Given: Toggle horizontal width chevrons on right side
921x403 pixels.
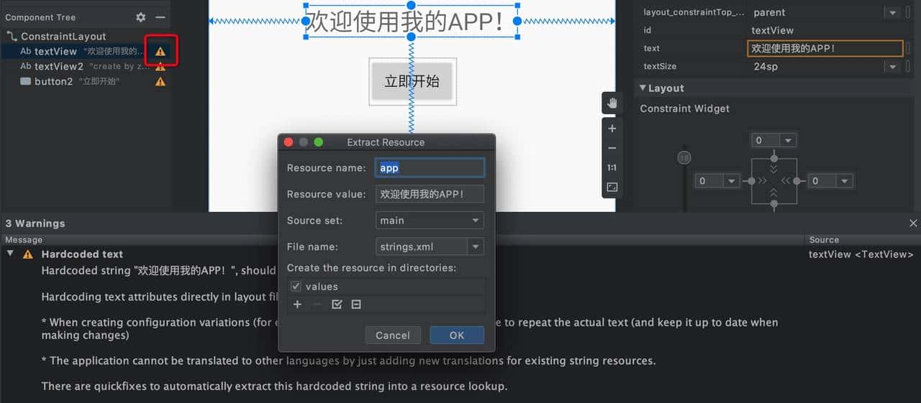Looking at the screenshot, I should [786, 181].
